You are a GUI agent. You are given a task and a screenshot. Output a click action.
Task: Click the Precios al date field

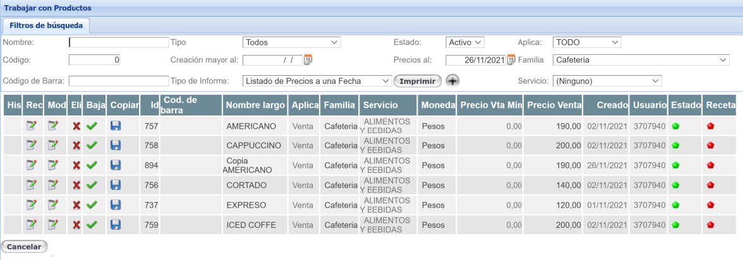(x=476, y=60)
